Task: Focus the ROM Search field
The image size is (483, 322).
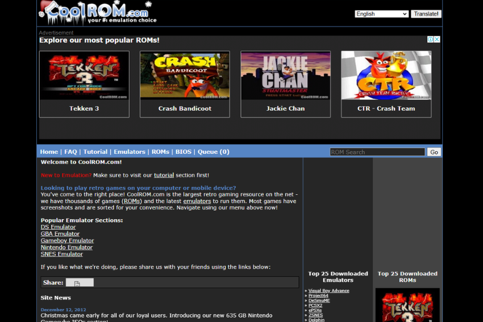Action: tap(377, 152)
